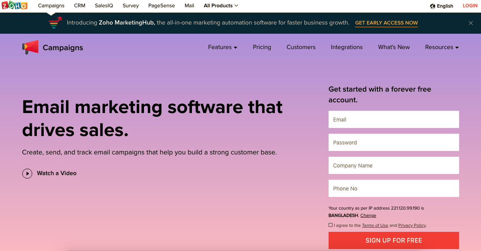
Task: Click the SIGN UP FOR FREE button
Action: (x=393, y=241)
